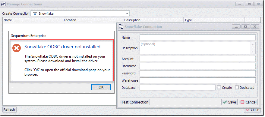Click OK to open the download page
The height and width of the screenshot is (117, 265).
(x=101, y=87)
